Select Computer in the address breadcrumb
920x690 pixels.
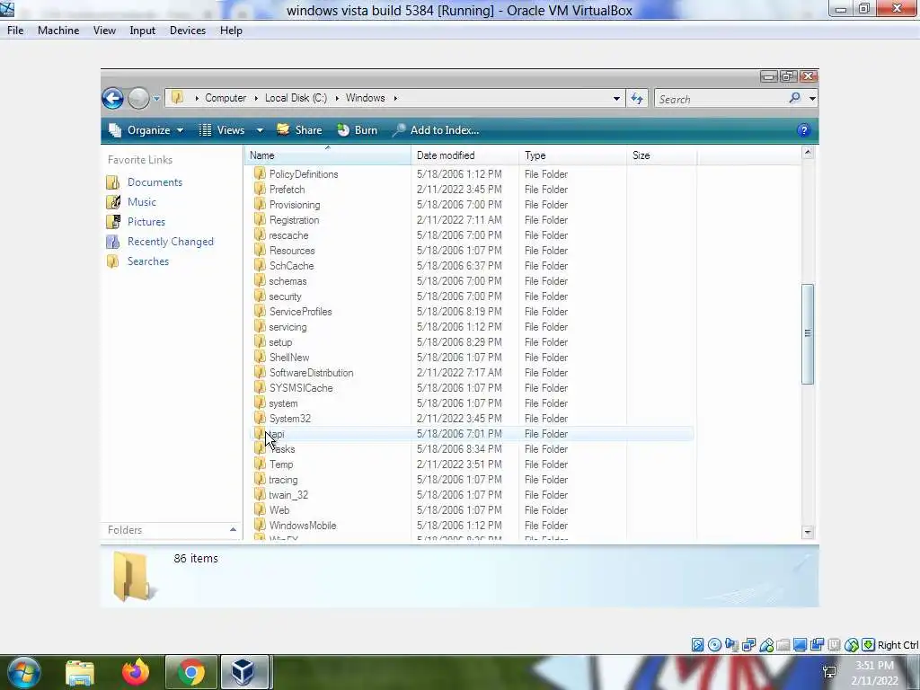click(226, 98)
